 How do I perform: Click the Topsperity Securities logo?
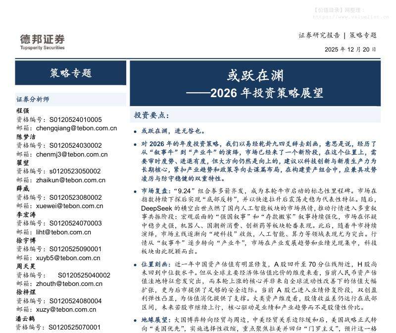[43, 44]
